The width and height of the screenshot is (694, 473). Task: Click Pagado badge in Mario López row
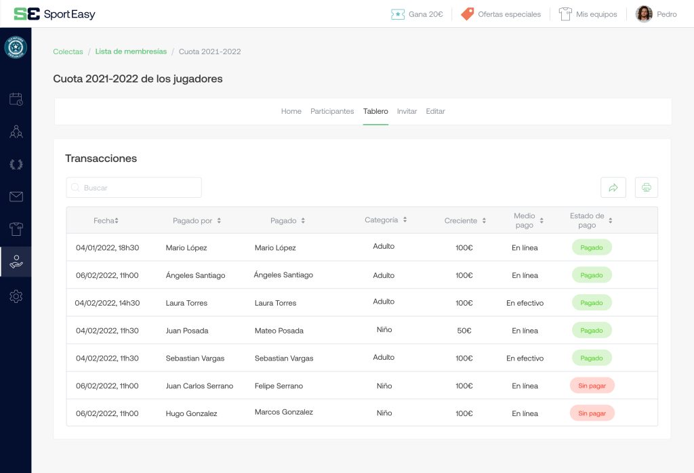(591, 247)
